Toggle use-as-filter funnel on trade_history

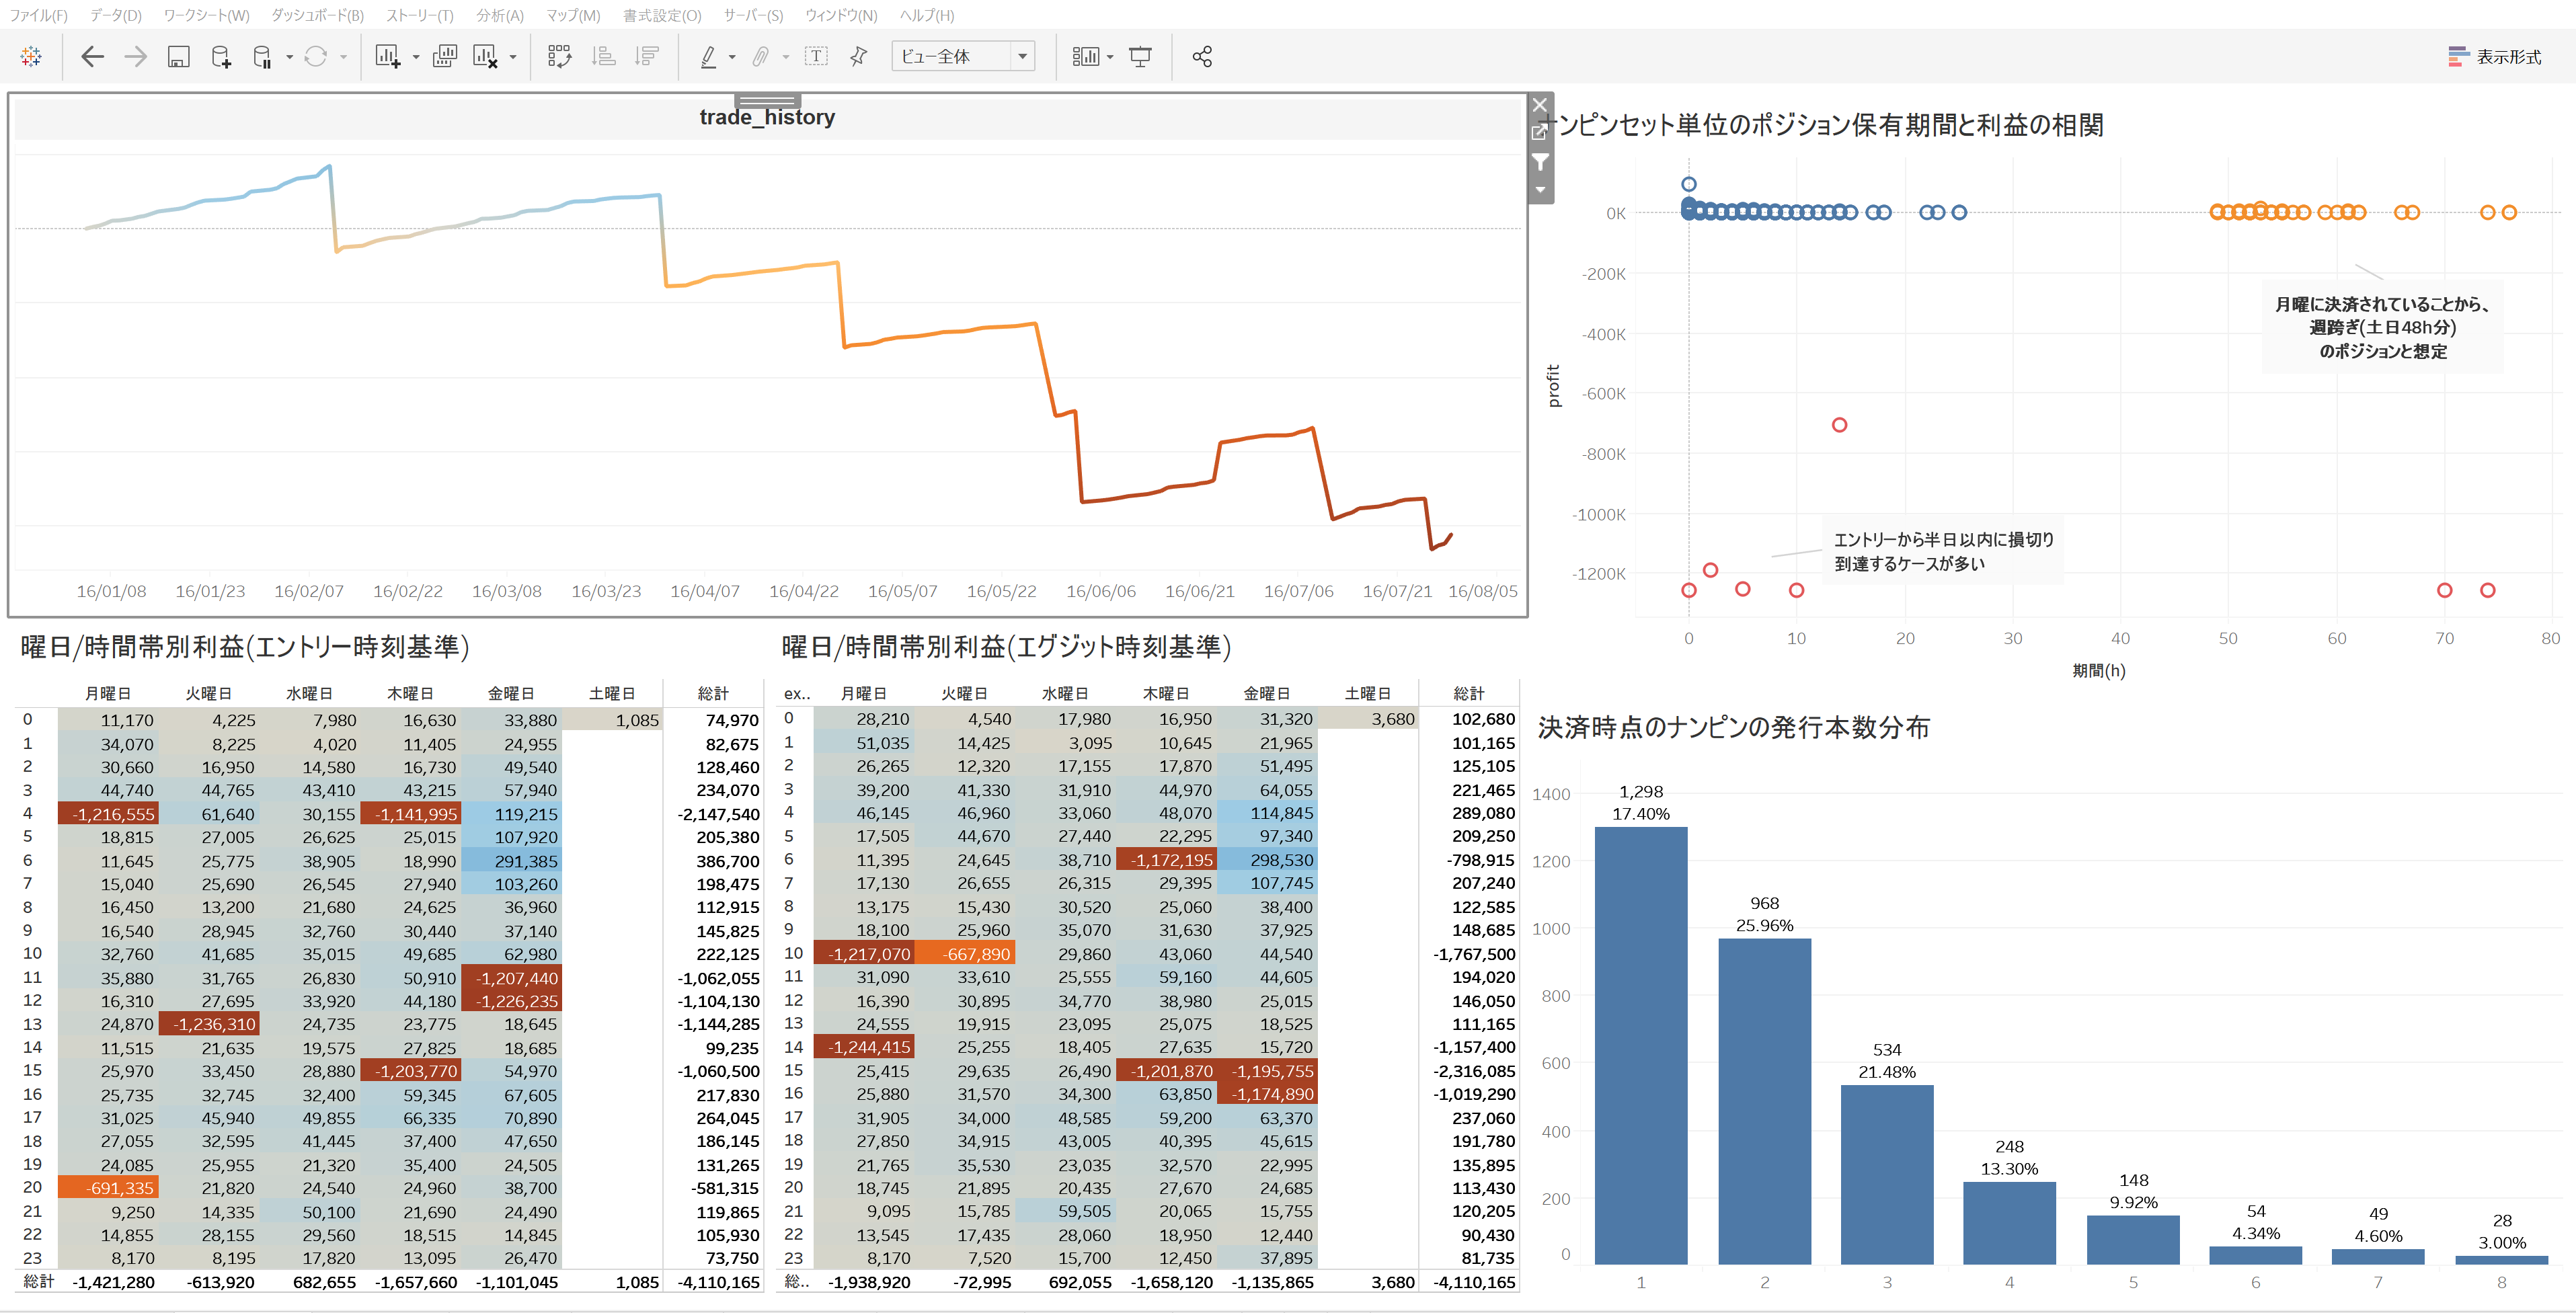1541,162
